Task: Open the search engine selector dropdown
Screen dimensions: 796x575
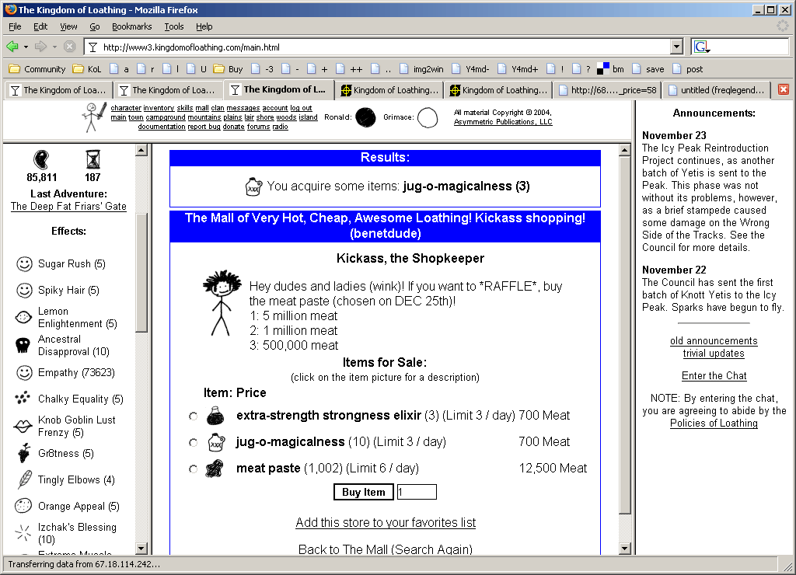Action: pos(702,47)
